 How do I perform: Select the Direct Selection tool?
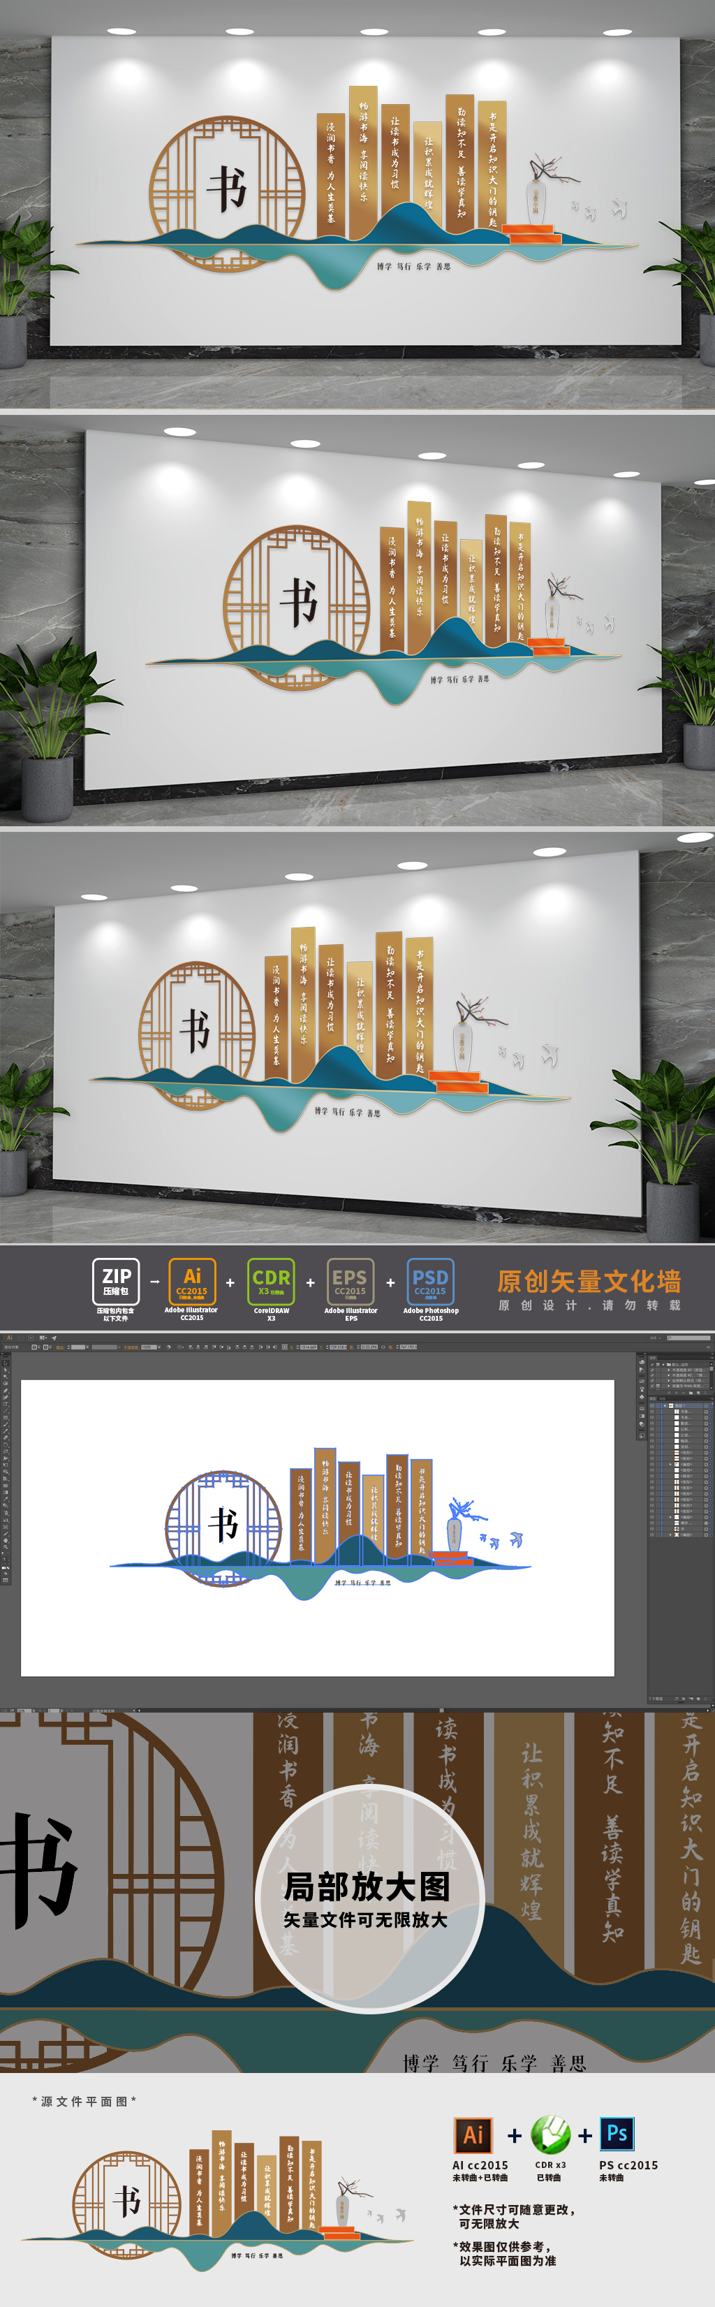click(x=6, y=1370)
